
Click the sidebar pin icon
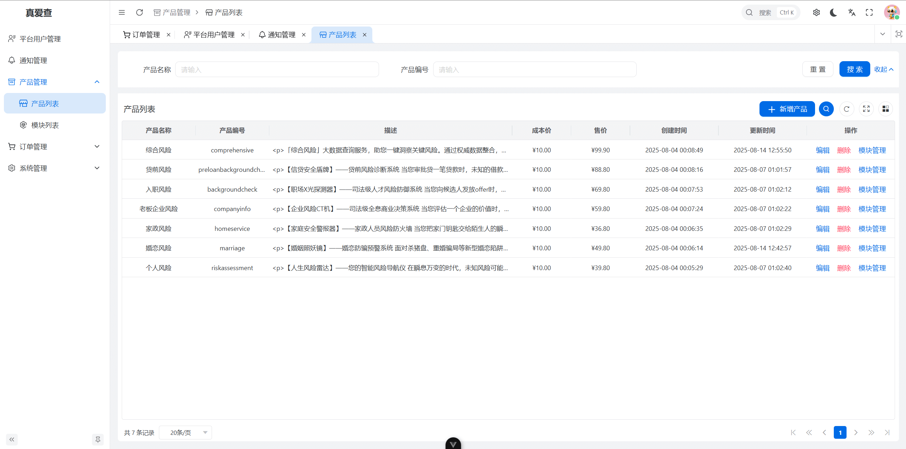click(98, 439)
